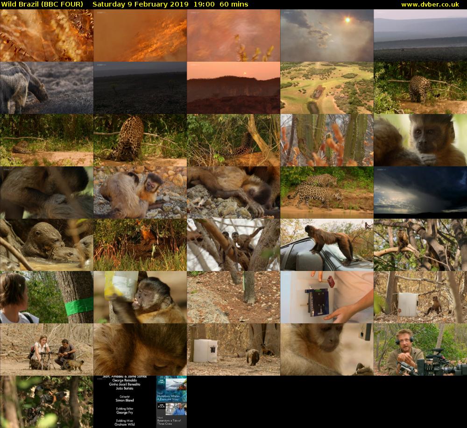Click the Saturday 9 February 2019 date text
Viewport: 467px width, 428px height.
pyautogui.click(x=141, y=4)
